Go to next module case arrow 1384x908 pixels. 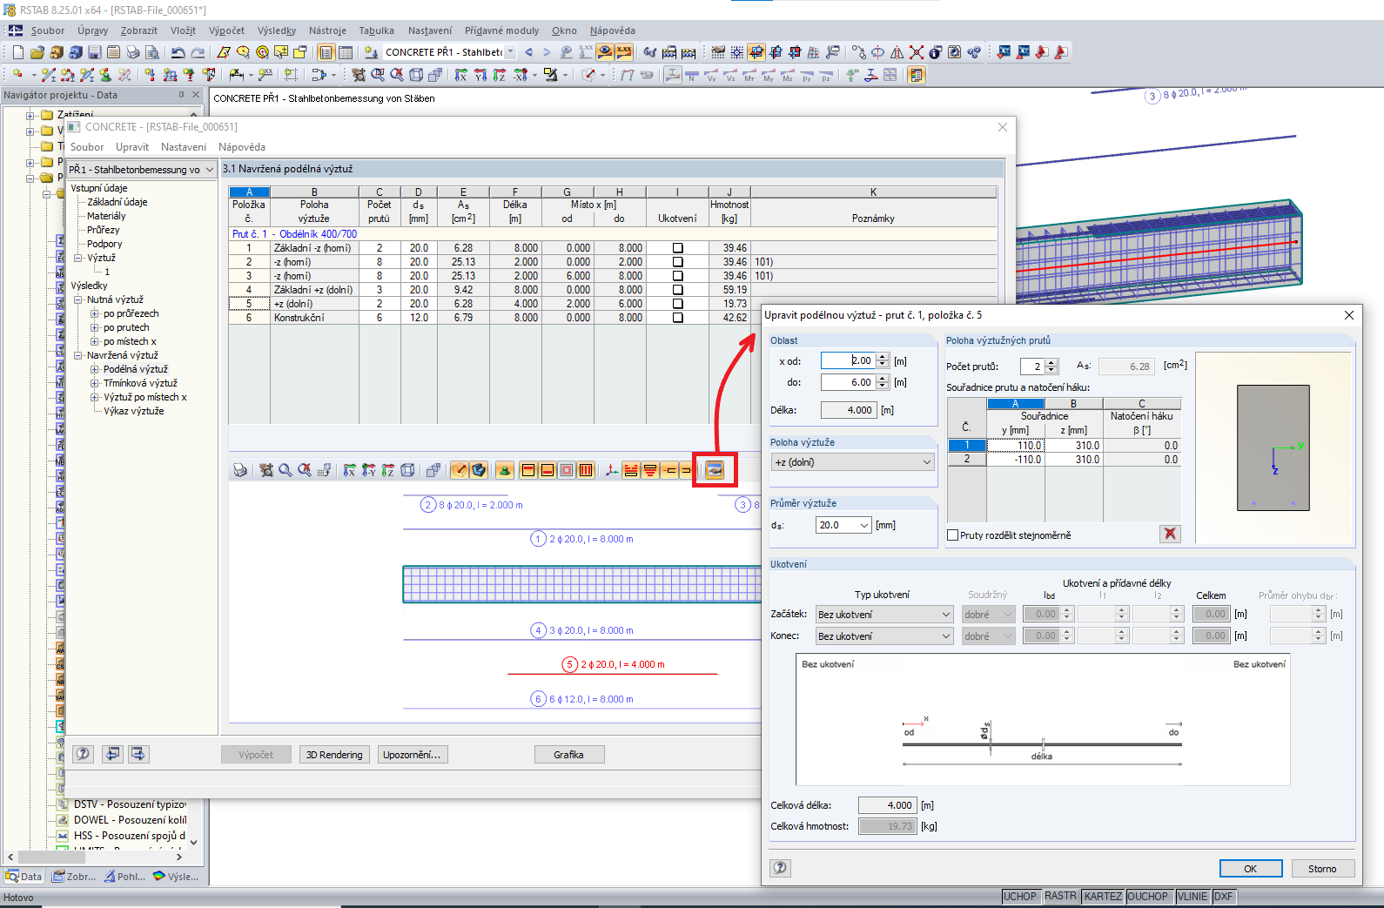547,52
